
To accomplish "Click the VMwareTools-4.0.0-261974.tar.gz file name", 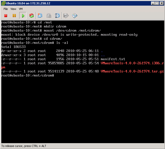I will tap(132, 71).
